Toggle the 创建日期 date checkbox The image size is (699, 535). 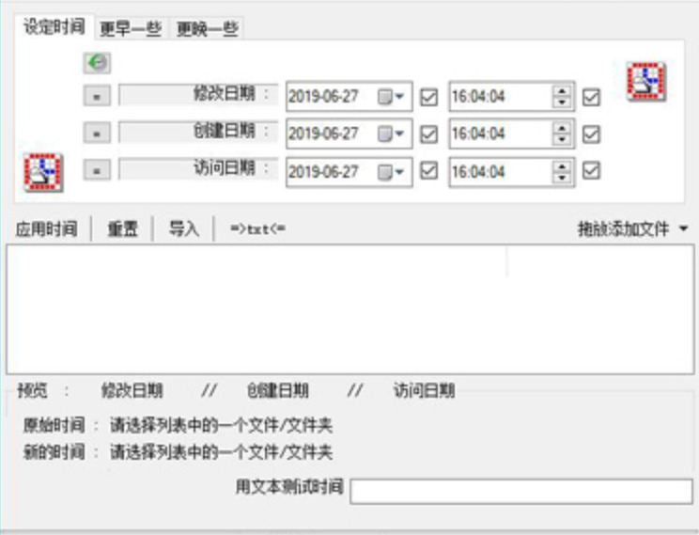coord(428,134)
